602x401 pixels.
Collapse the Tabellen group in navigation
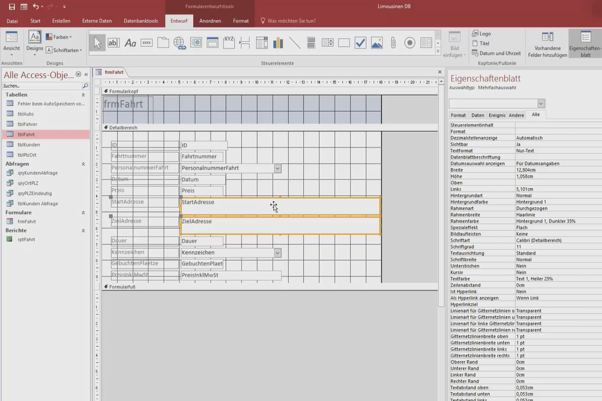tap(83, 95)
